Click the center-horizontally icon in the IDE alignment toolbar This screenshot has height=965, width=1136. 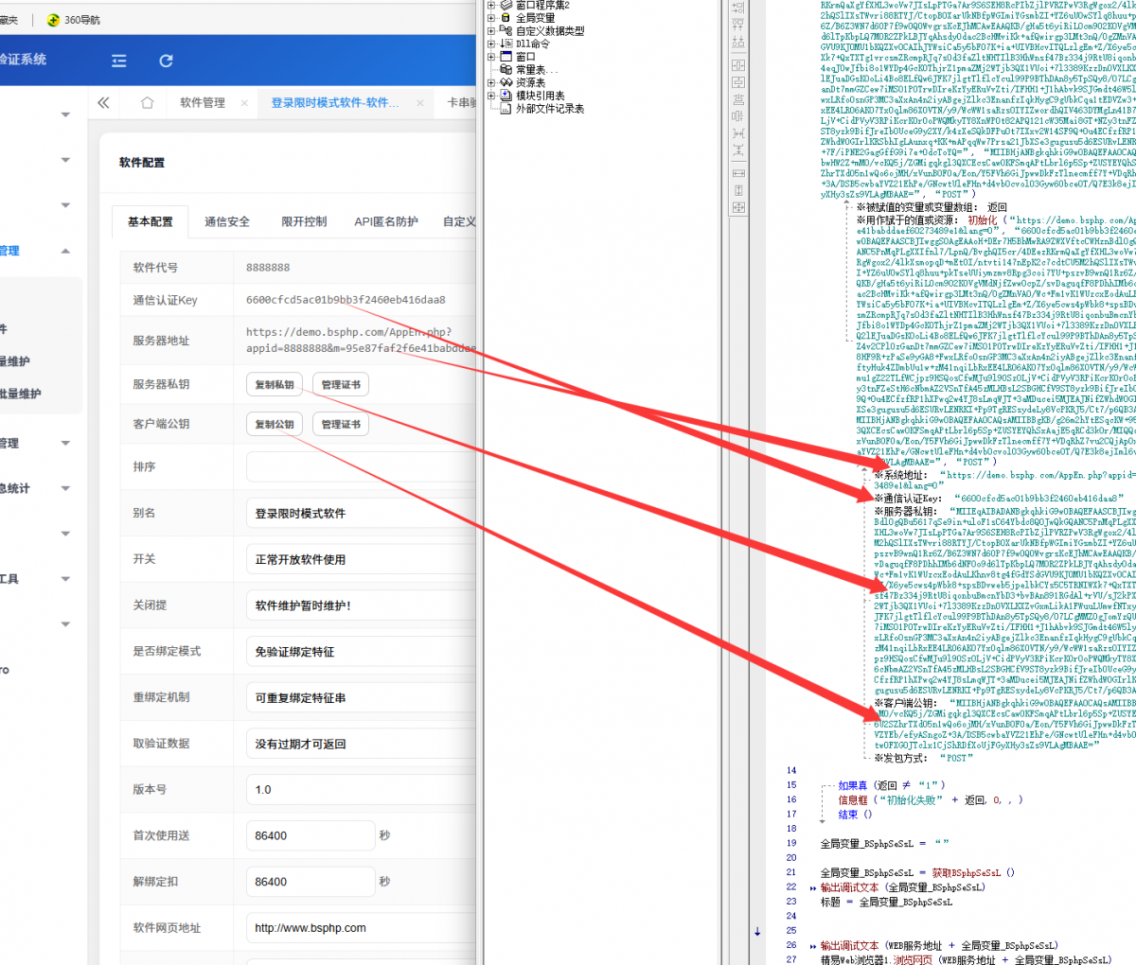[738, 65]
